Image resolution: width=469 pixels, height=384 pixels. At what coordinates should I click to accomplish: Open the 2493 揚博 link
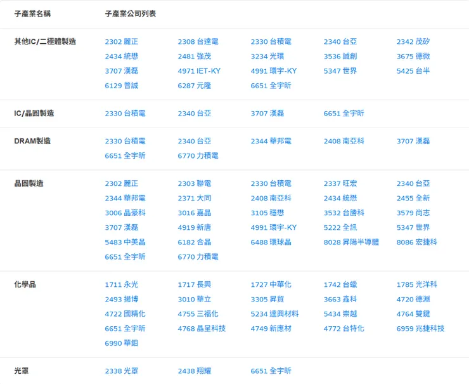122,299
